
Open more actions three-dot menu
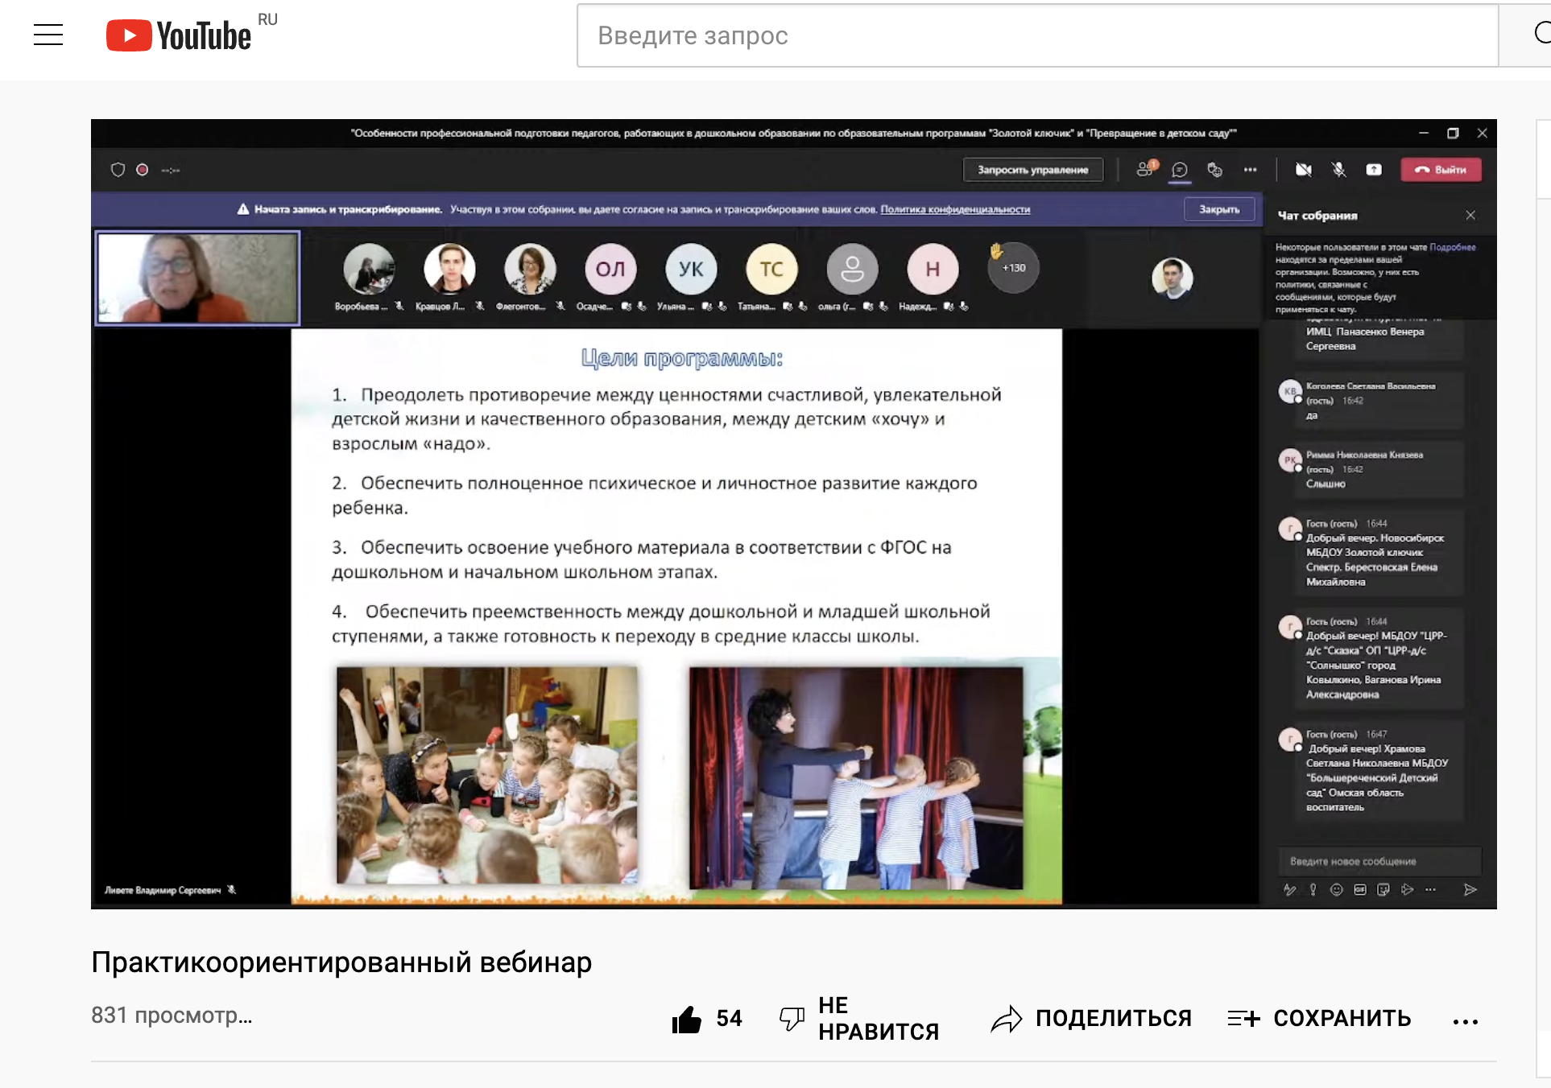[1465, 1021]
